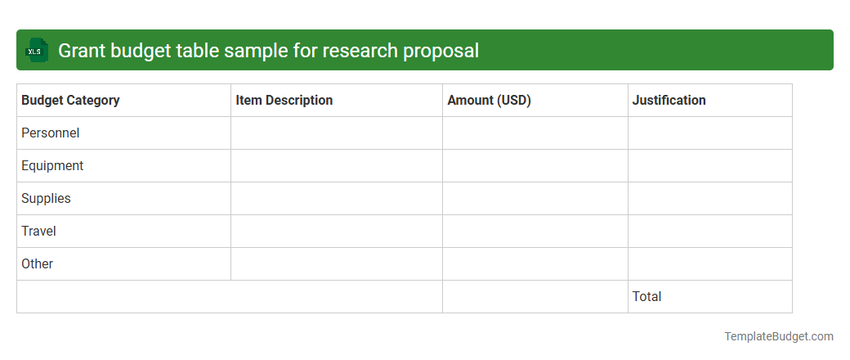850x360 pixels.
Task: Select the Equipment row label
Action: tap(52, 165)
